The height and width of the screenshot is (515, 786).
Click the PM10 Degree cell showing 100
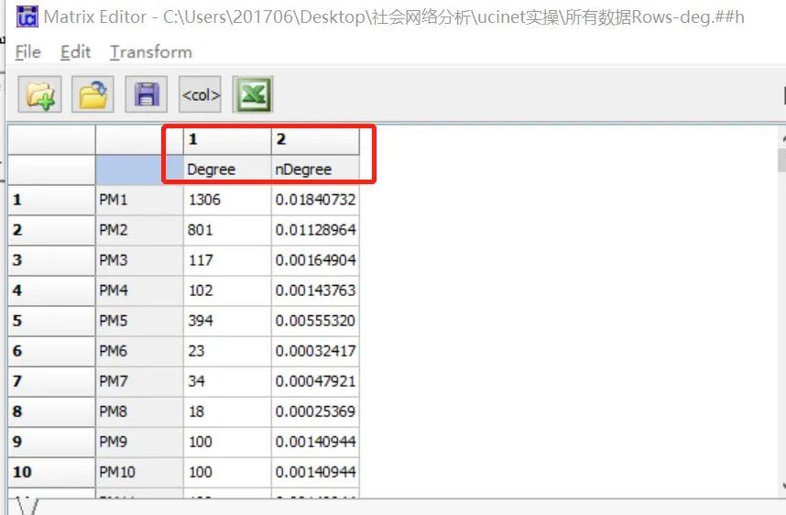point(227,472)
